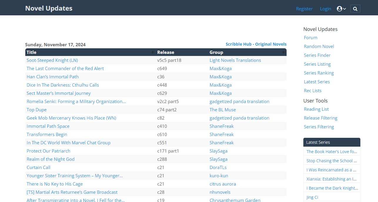Open Scribble Hub - Original Novels link

pos(256,44)
